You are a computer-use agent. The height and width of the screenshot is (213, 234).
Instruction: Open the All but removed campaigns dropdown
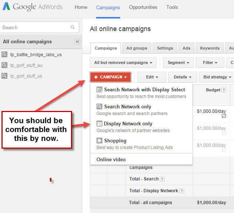pos(123,62)
